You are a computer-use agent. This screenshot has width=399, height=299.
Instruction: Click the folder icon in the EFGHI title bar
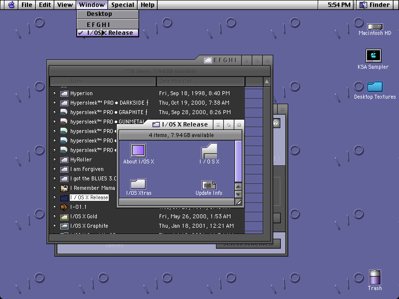[208, 60]
